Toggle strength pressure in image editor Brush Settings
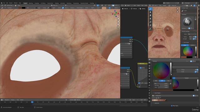Image resolution: width=200 pixels, height=112 pixels. (x=194, y=39)
